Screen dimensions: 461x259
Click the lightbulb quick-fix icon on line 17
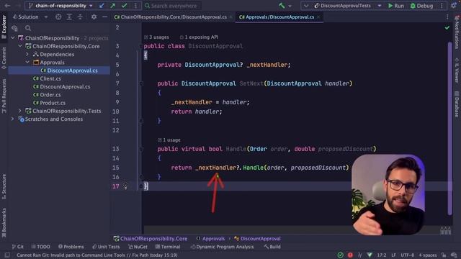coord(125,186)
